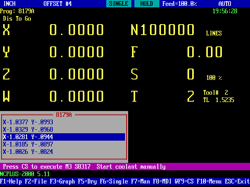This screenshot has width=250, height=187.
Task: Open MDI mode via F8=MDI
Action: [162, 182]
